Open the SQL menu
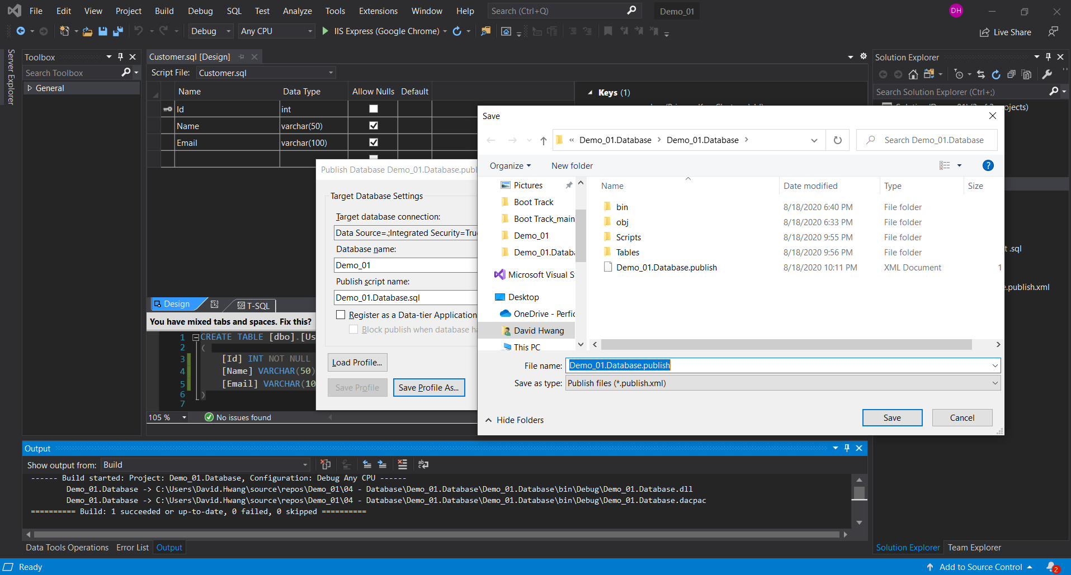This screenshot has width=1071, height=575. tap(233, 11)
